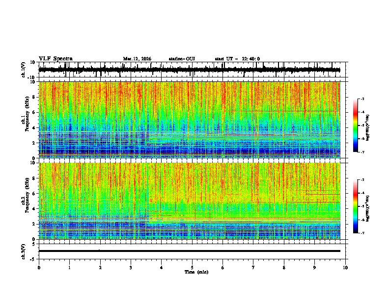
Task: Click the "station=OUI" header label
Action: coord(182,59)
